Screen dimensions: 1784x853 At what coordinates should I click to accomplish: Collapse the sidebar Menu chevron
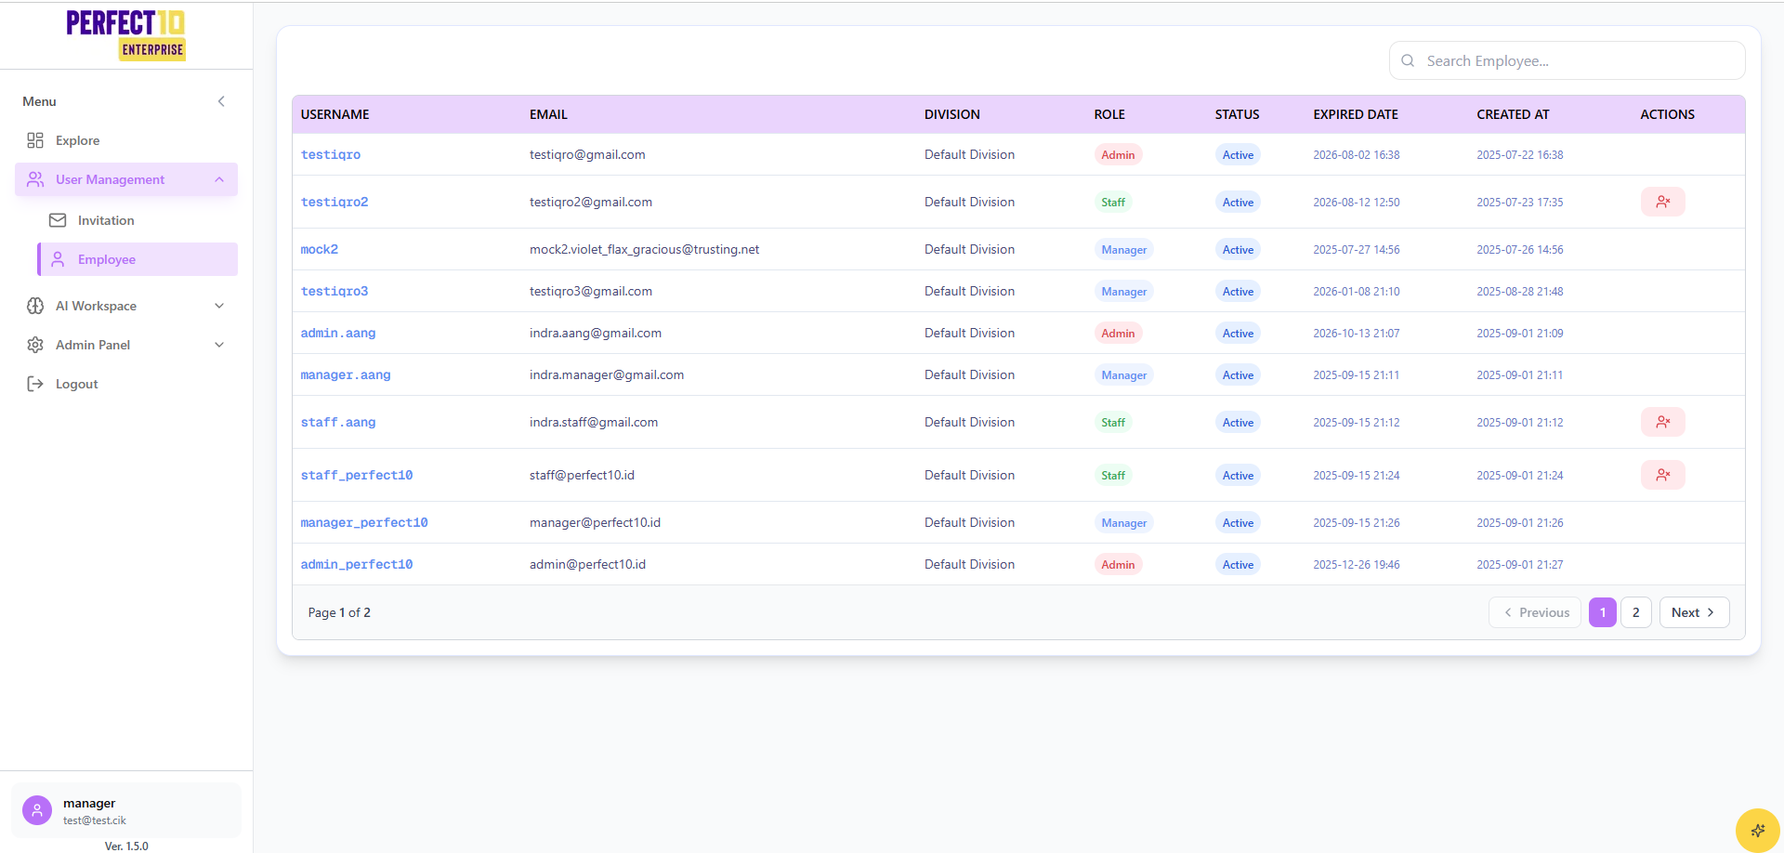click(221, 101)
